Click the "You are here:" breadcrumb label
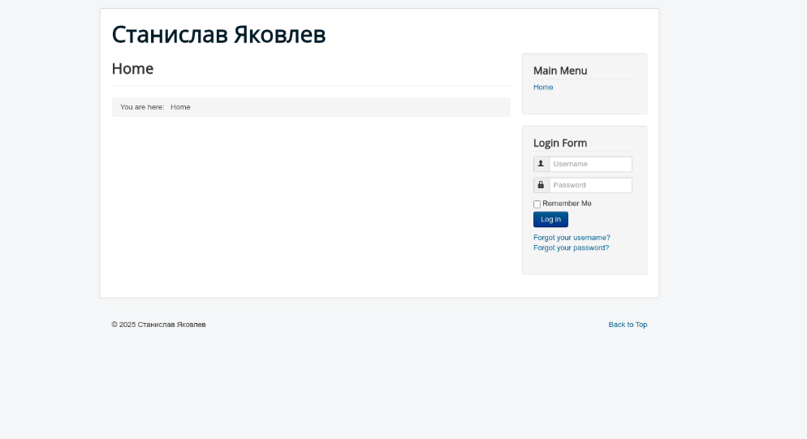 coord(142,107)
